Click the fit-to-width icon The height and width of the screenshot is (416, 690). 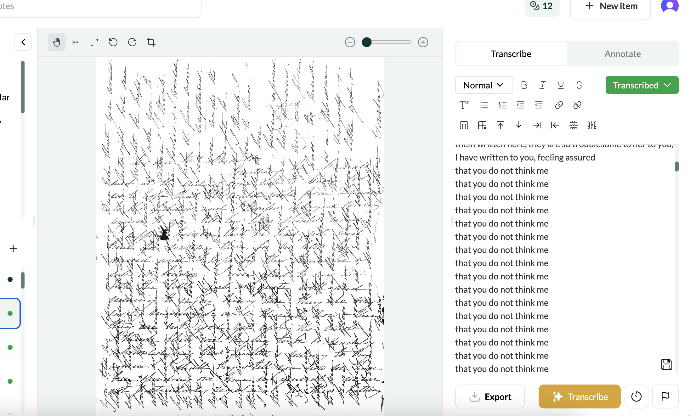[x=76, y=42]
